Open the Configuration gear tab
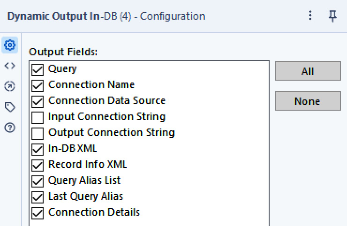Viewport: 347px width, 226px height. click(x=10, y=45)
